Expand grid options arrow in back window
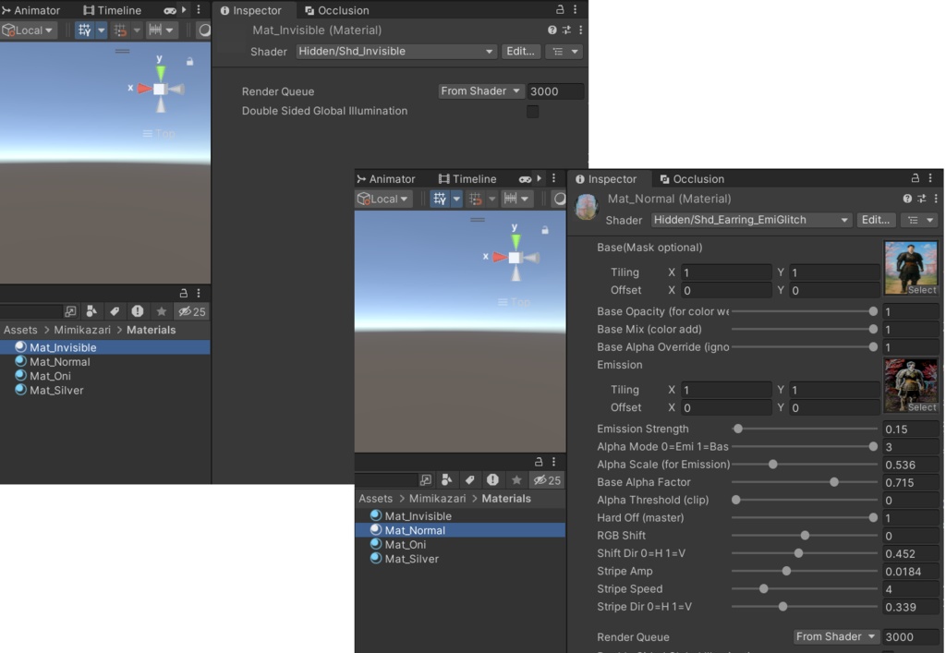The width and height of the screenshot is (946, 653). [x=102, y=30]
